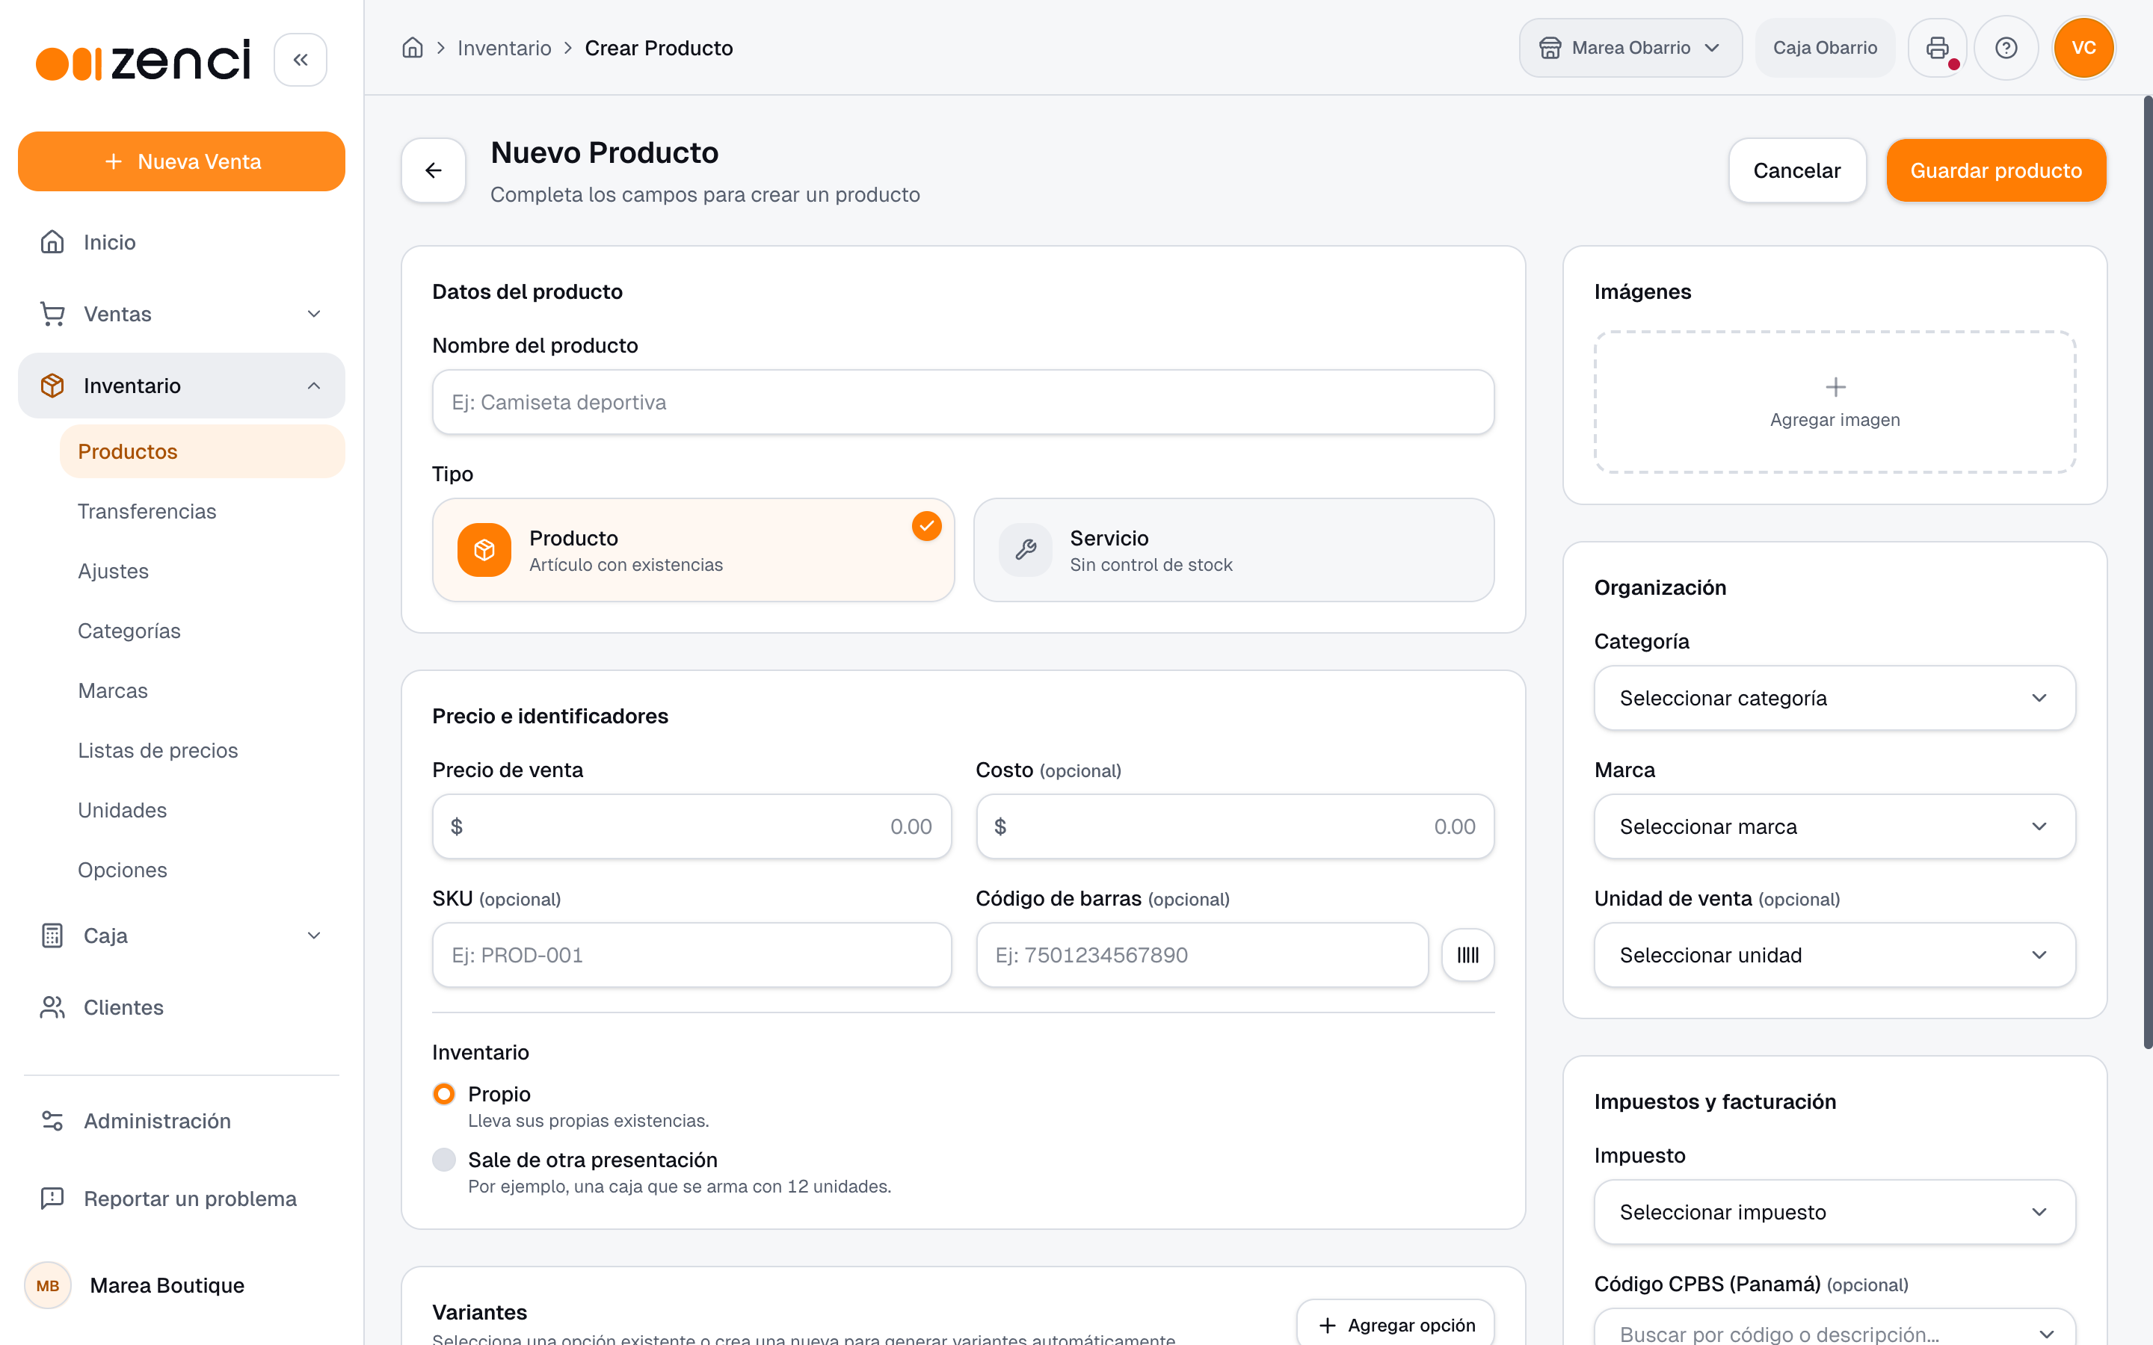Screen dimensions: 2153x1345
Task: Click the home icon in the breadcrumb
Action: [412, 48]
